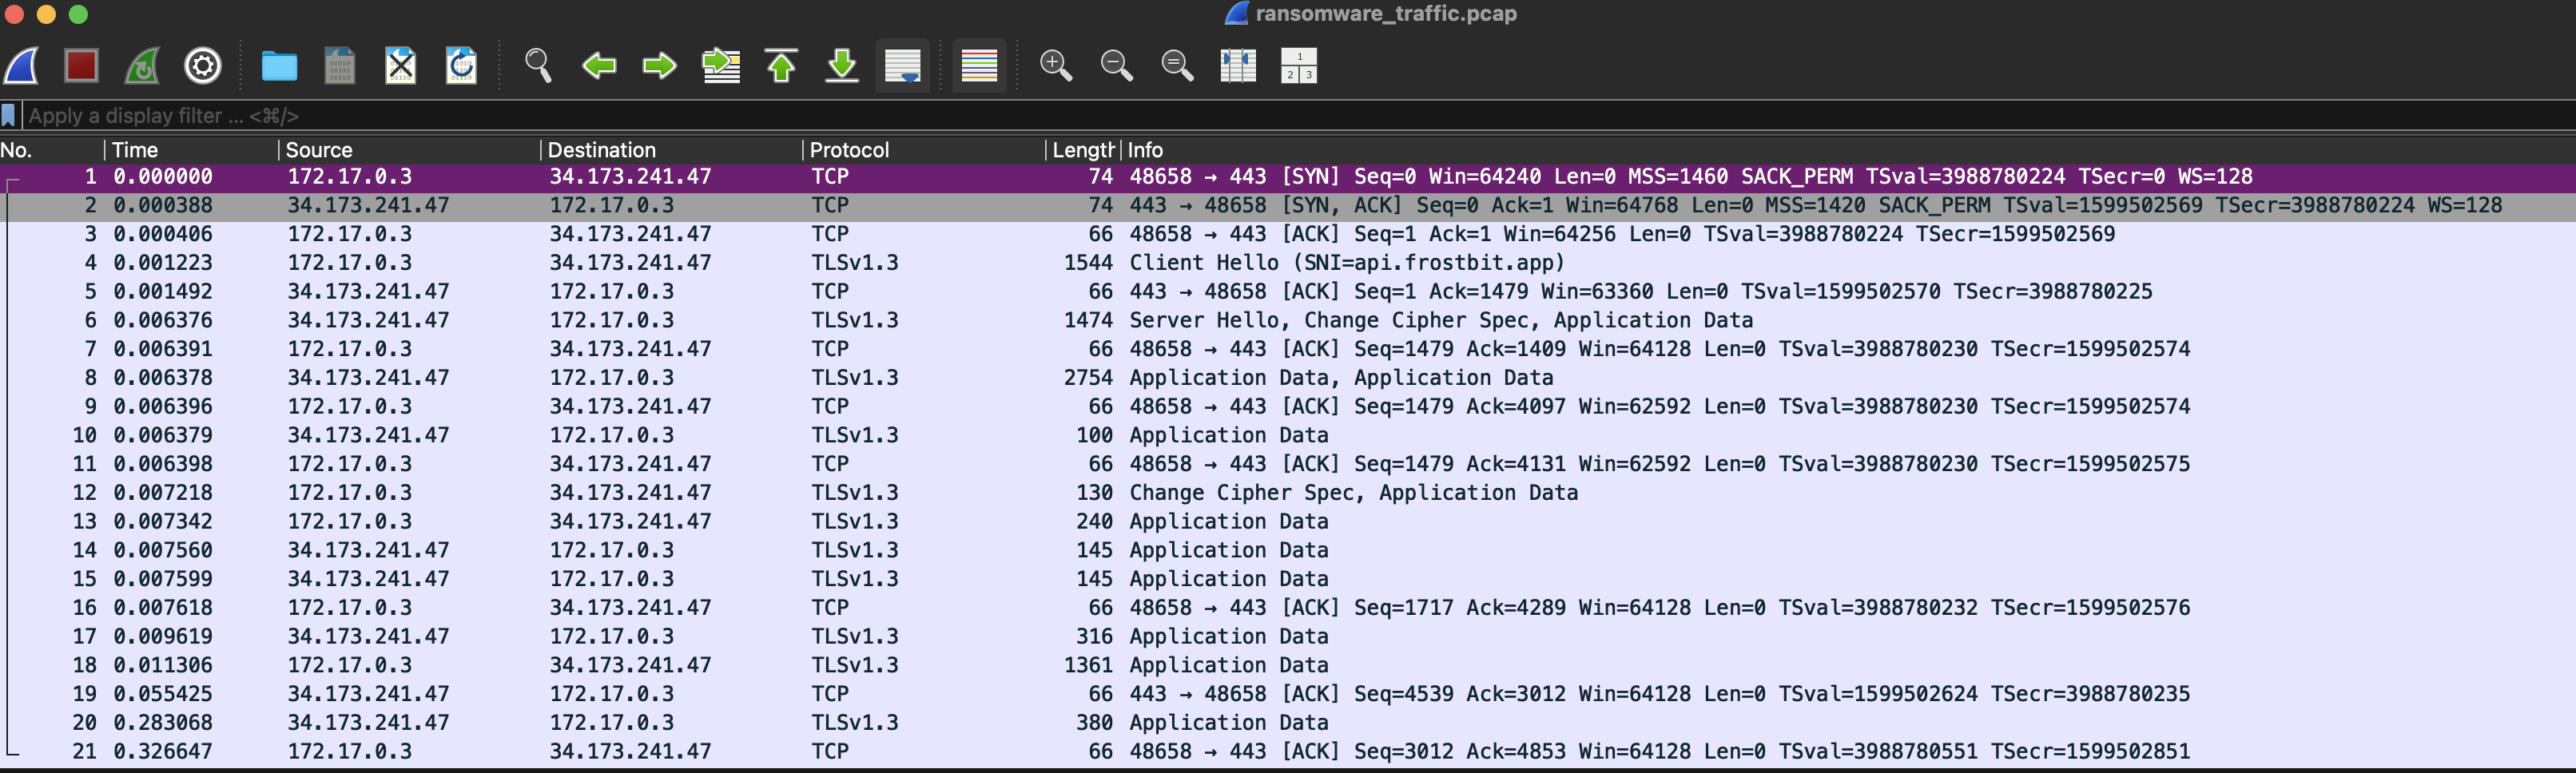Select packet 18 with length 1361
Screen dimensions: 2576x773
point(1288,666)
